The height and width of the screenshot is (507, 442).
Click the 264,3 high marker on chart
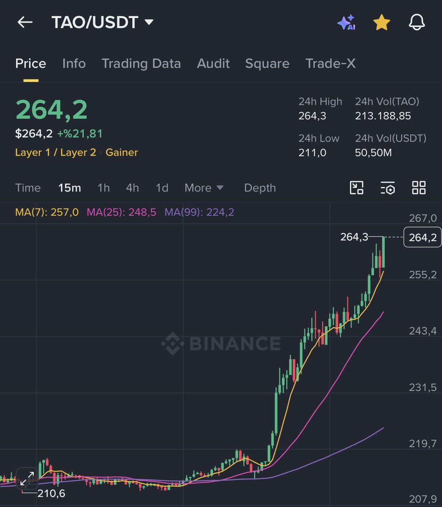[x=354, y=237]
